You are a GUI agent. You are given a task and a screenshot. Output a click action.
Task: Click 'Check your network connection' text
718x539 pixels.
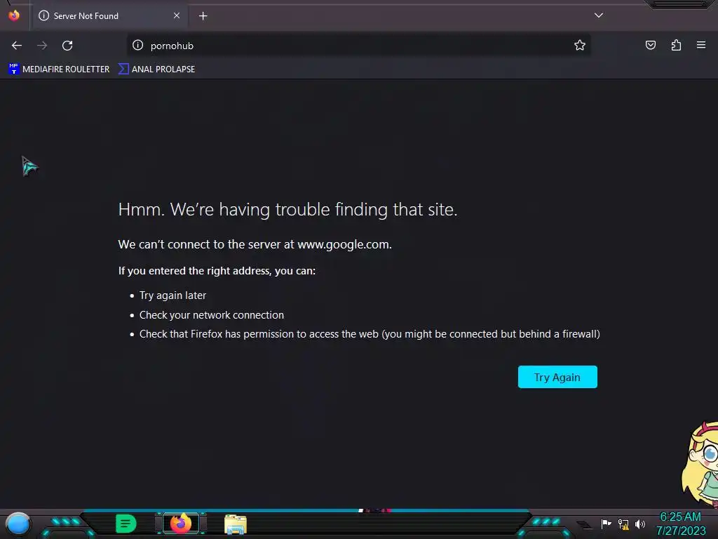pyautogui.click(x=212, y=315)
